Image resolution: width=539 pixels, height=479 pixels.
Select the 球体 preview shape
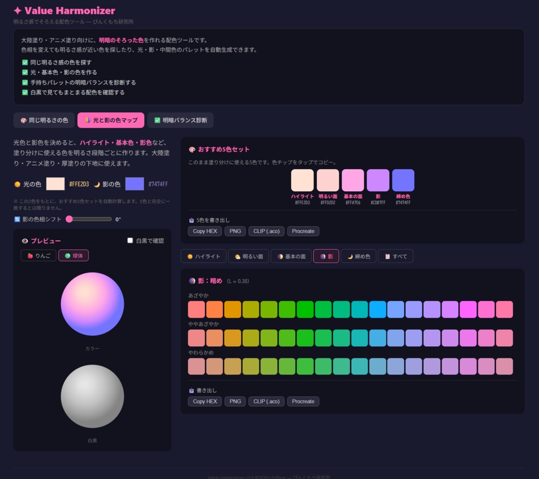click(74, 256)
